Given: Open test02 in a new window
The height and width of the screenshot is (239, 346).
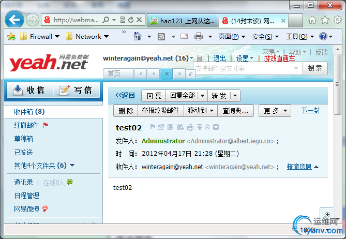Looking at the screenshot, I should point(161,127).
